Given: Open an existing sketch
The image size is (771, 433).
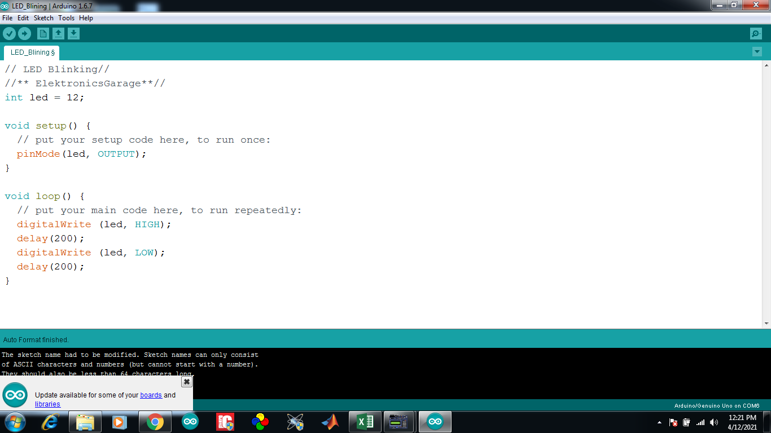Looking at the screenshot, I should tap(59, 33).
